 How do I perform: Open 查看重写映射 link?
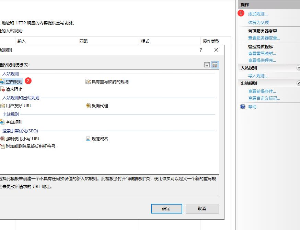[x=262, y=54]
